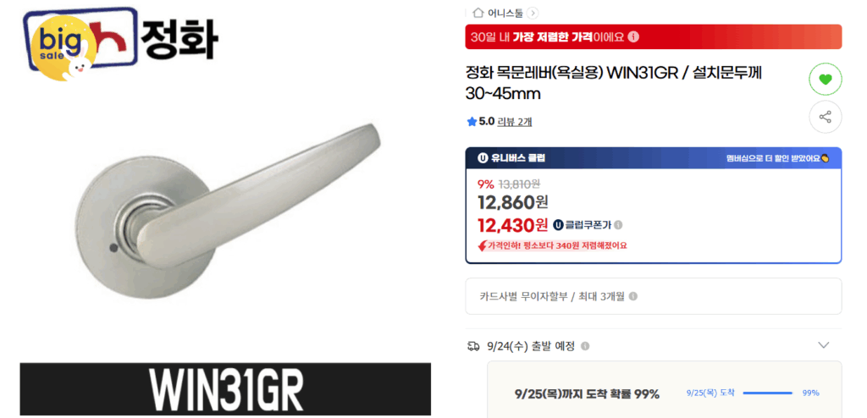Viewport: 867px width, 418px height.
Task: Click info icon next to 출발 예정
Action: [585, 346]
